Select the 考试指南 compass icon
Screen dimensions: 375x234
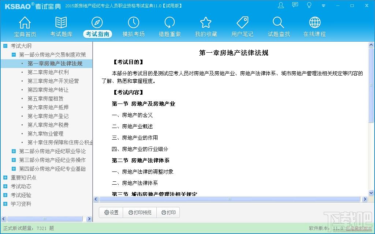click(97, 23)
